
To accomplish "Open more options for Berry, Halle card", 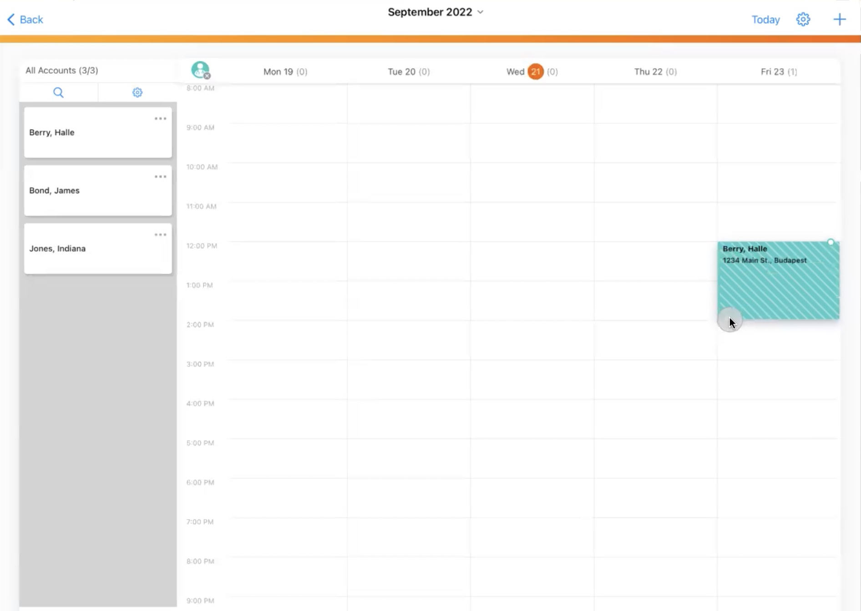I will pos(160,119).
